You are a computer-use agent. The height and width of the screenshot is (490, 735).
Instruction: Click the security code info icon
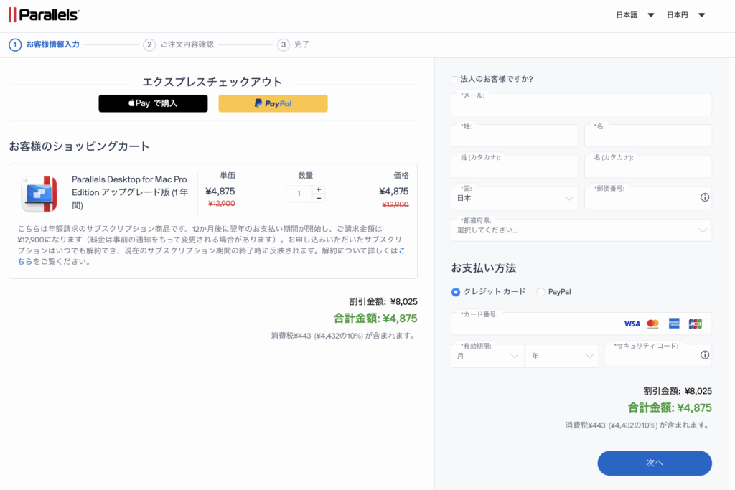pos(704,355)
